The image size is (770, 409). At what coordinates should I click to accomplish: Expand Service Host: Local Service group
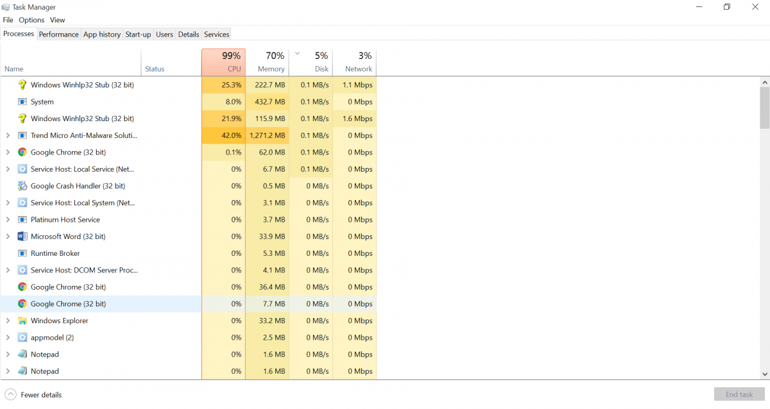click(8, 169)
